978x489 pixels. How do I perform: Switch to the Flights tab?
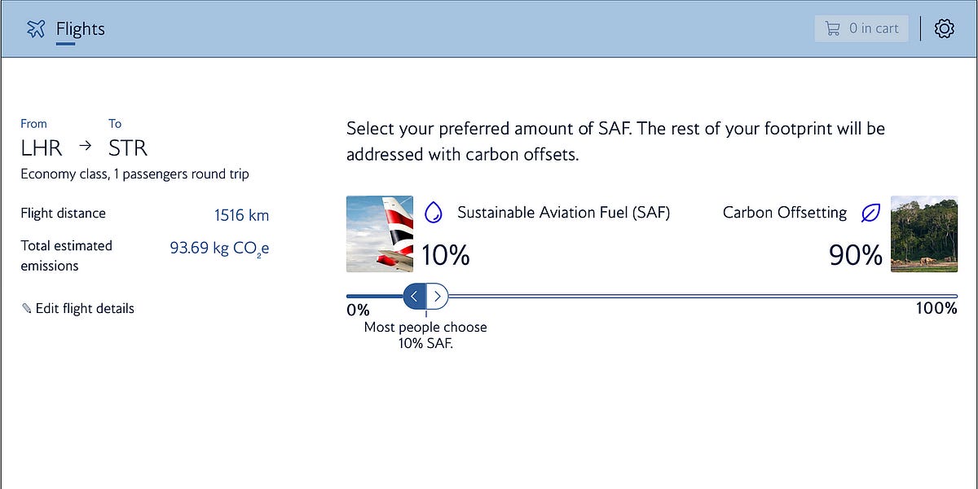tap(80, 29)
